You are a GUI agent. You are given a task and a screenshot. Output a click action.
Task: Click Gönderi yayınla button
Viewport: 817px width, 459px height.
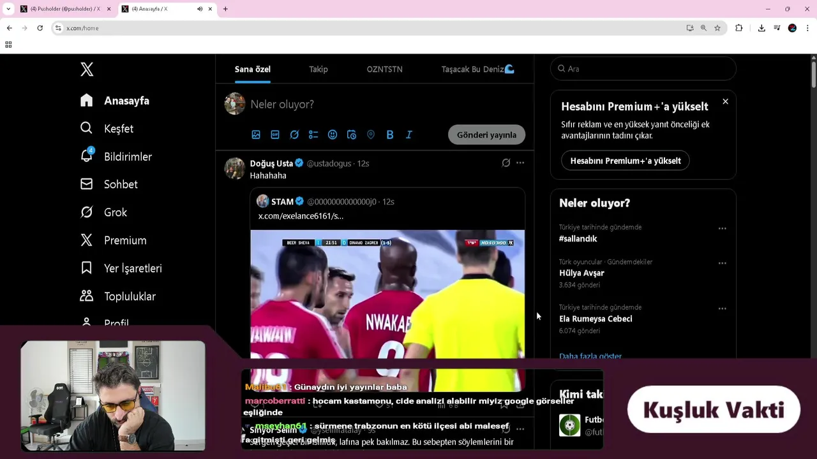pyautogui.click(x=486, y=135)
